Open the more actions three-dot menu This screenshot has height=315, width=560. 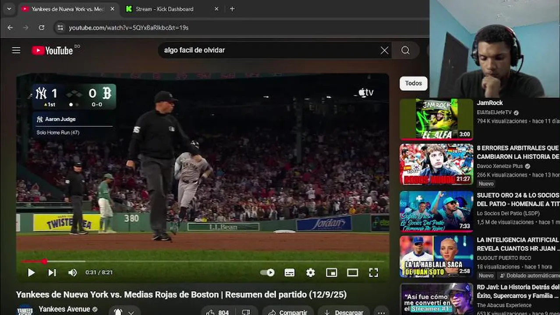pyautogui.click(x=382, y=312)
